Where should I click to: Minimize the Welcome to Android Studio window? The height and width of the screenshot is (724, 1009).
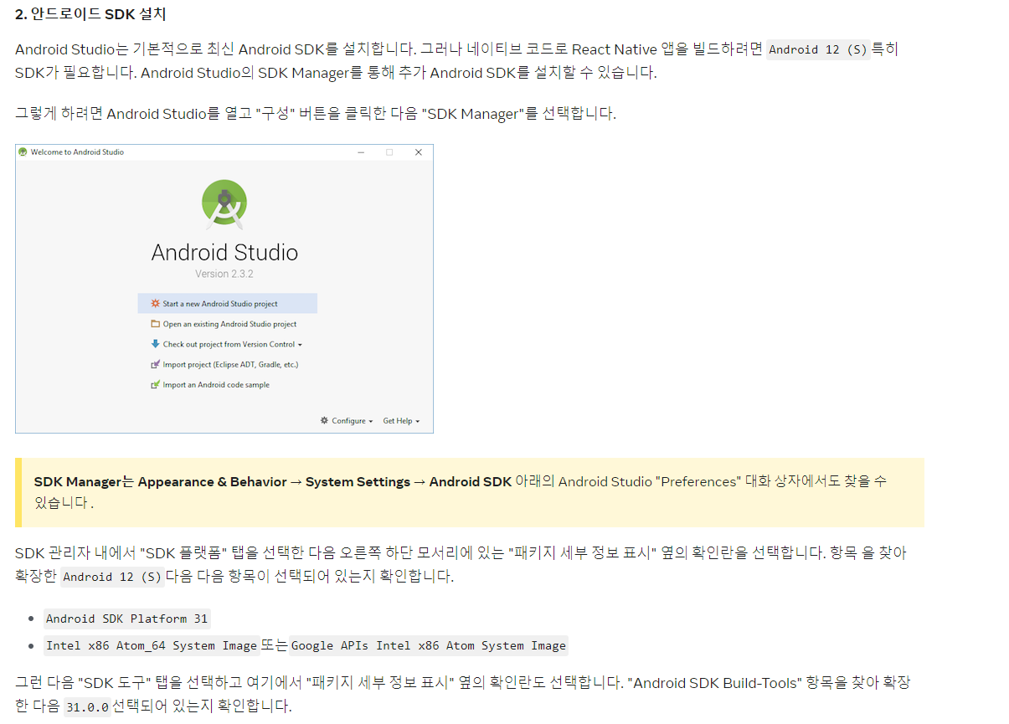361,152
